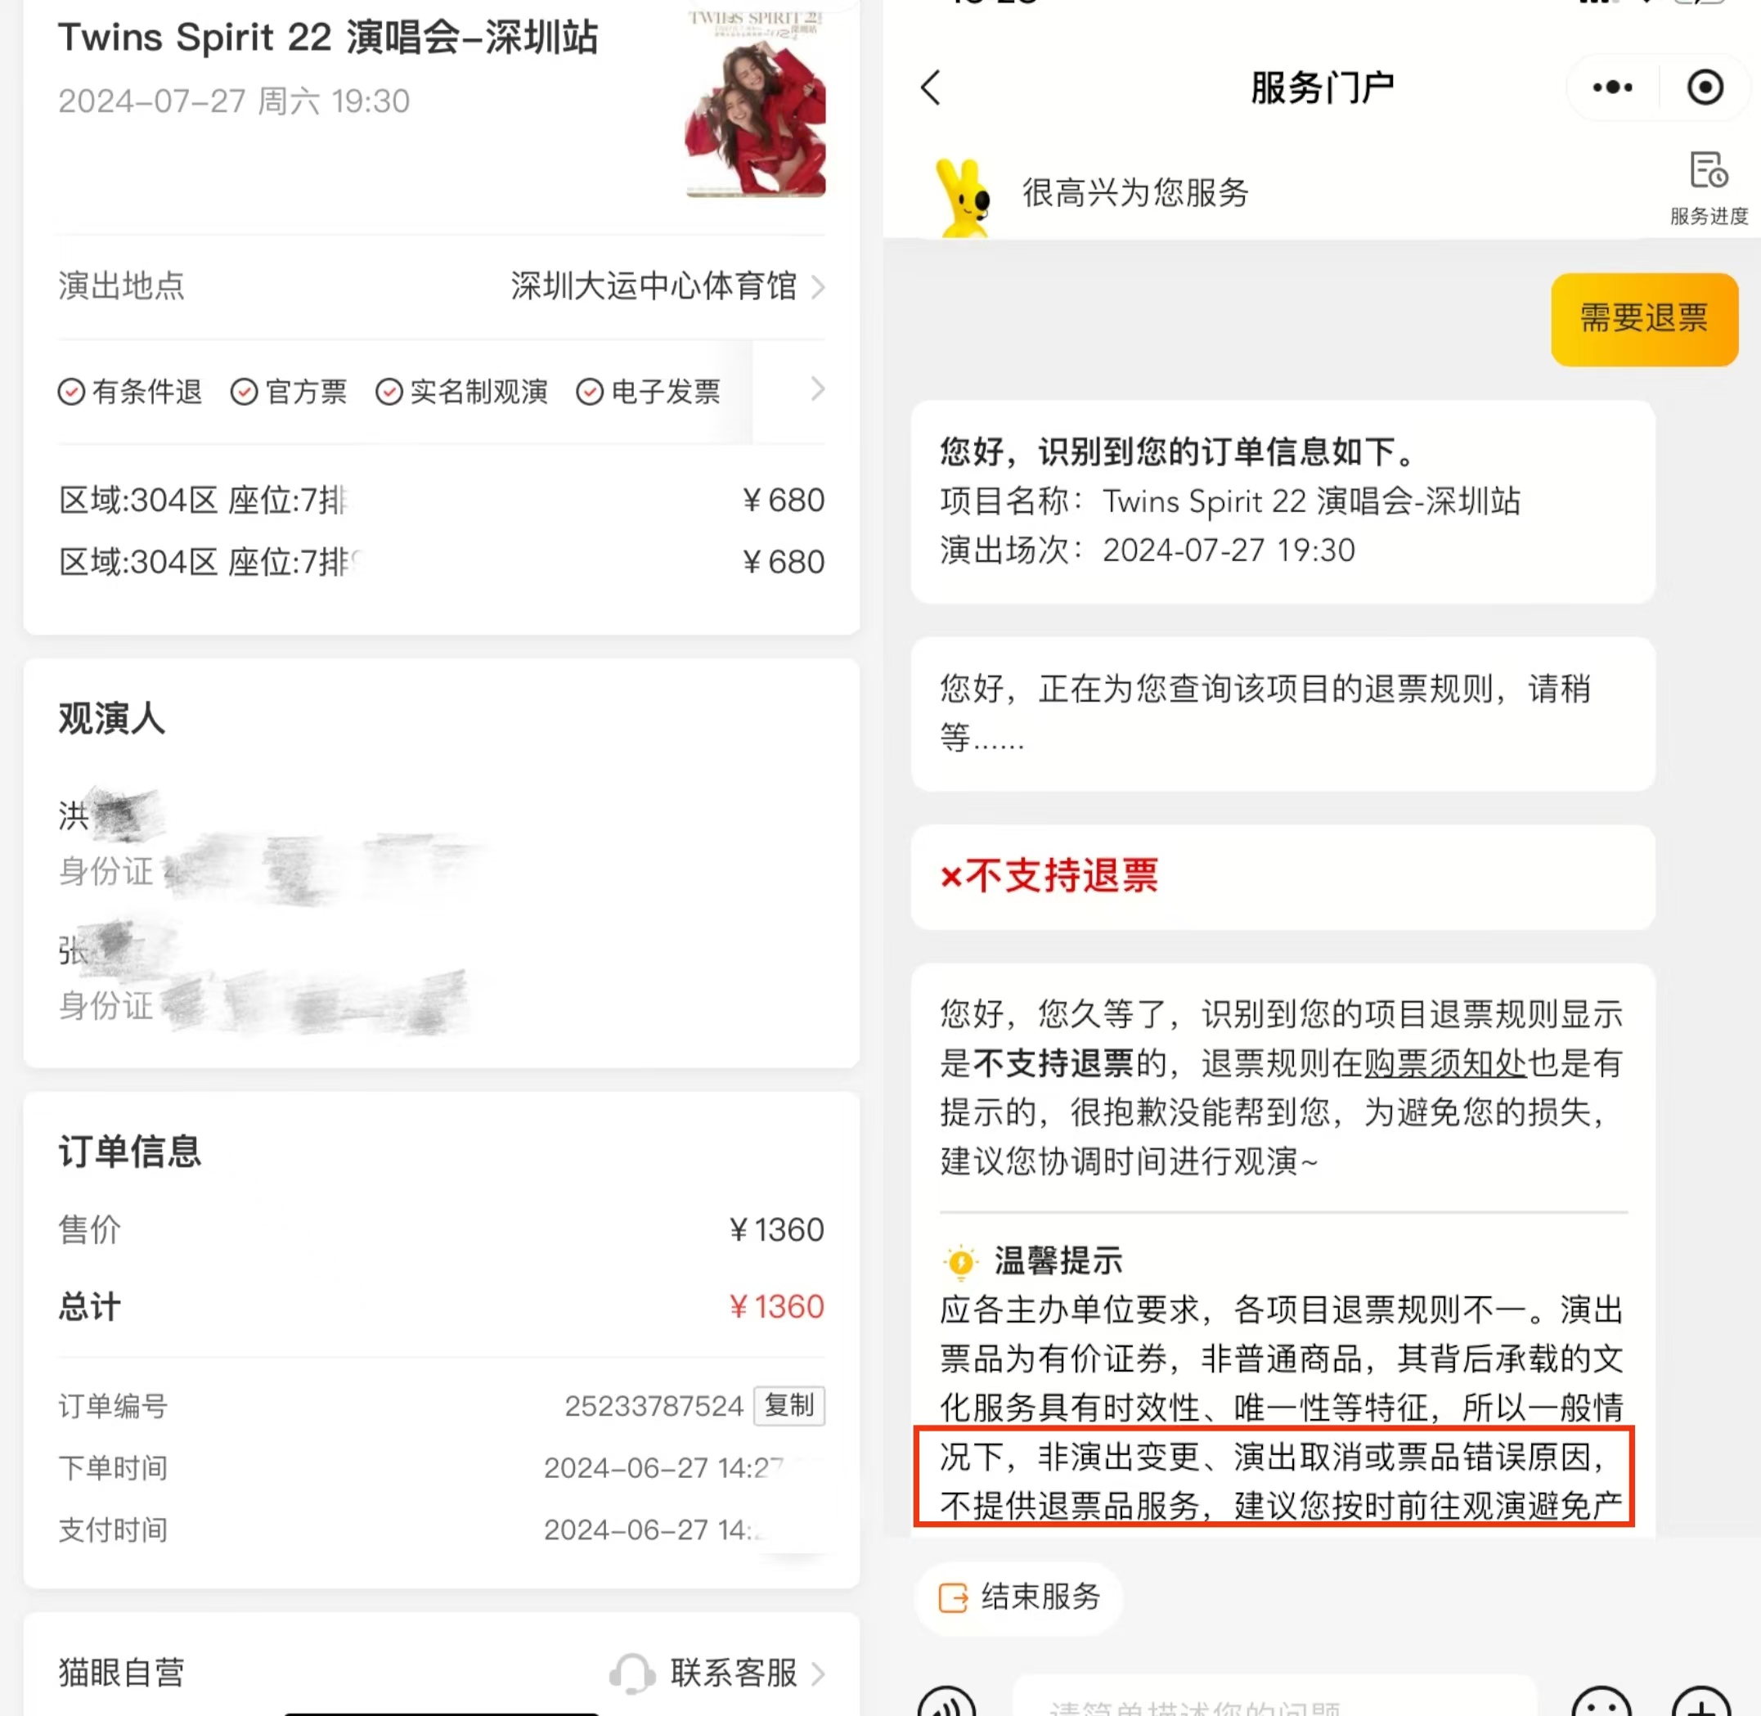
Task: Tap the yellow mascot avatar
Action: [x=964, y=197]
